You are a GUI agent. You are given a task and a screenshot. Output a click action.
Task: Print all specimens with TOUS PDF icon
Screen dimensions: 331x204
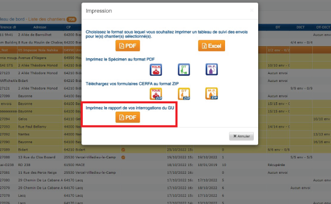point(156,70)
